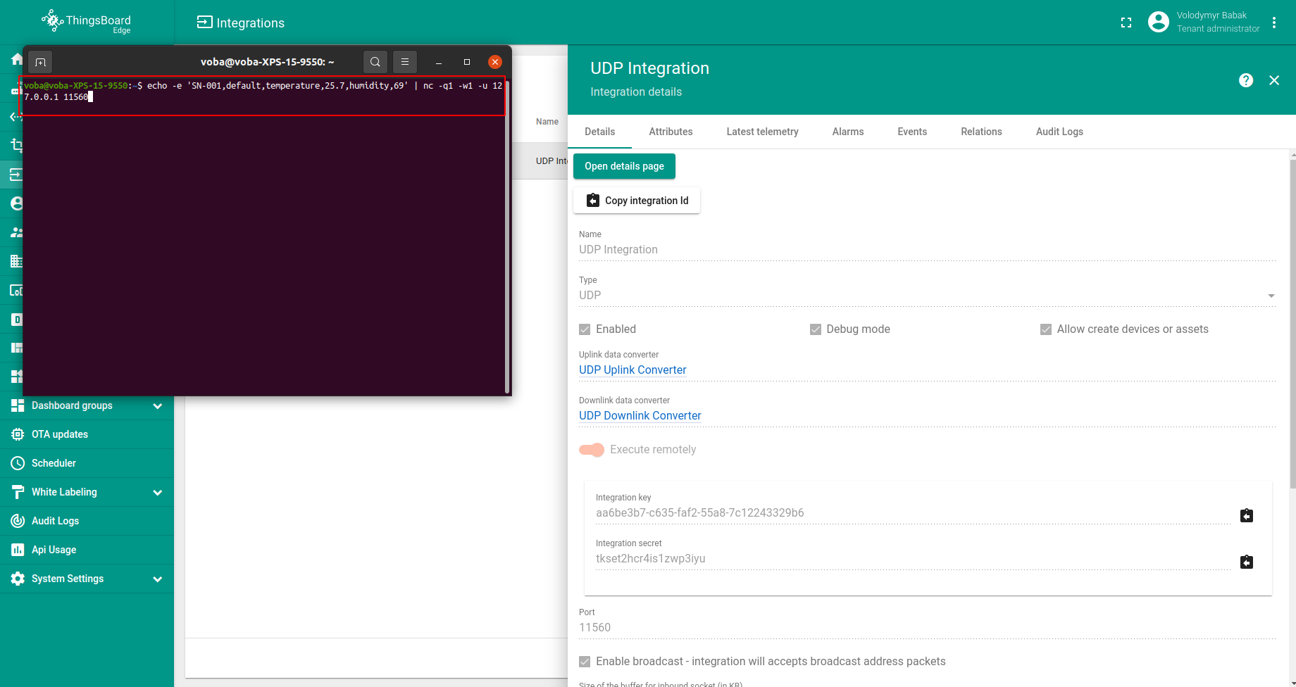Toggle fullscreen mode icon in top bar

pos(1126,23)
